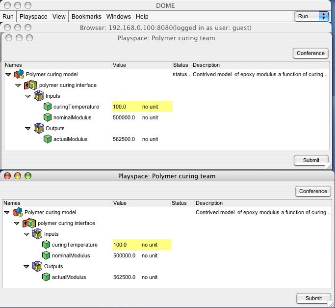The image size is (335, 308).
Task: Click Browser window title bar to focus it
Action: pos(166,28)
